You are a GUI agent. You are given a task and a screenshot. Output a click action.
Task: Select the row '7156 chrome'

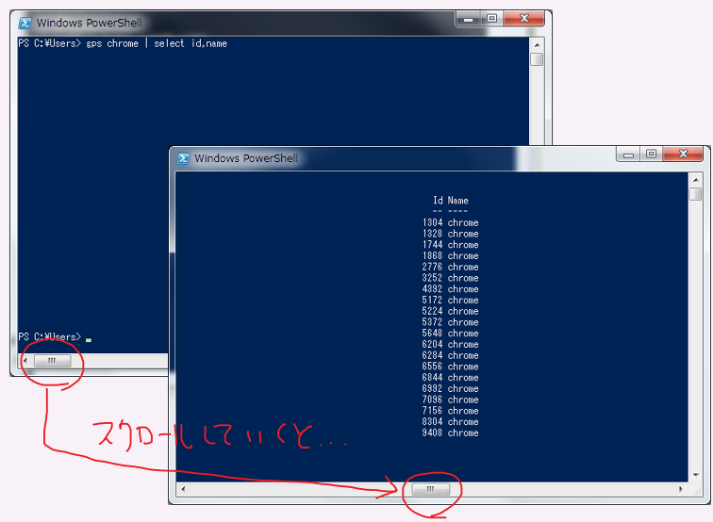point(451,411)
